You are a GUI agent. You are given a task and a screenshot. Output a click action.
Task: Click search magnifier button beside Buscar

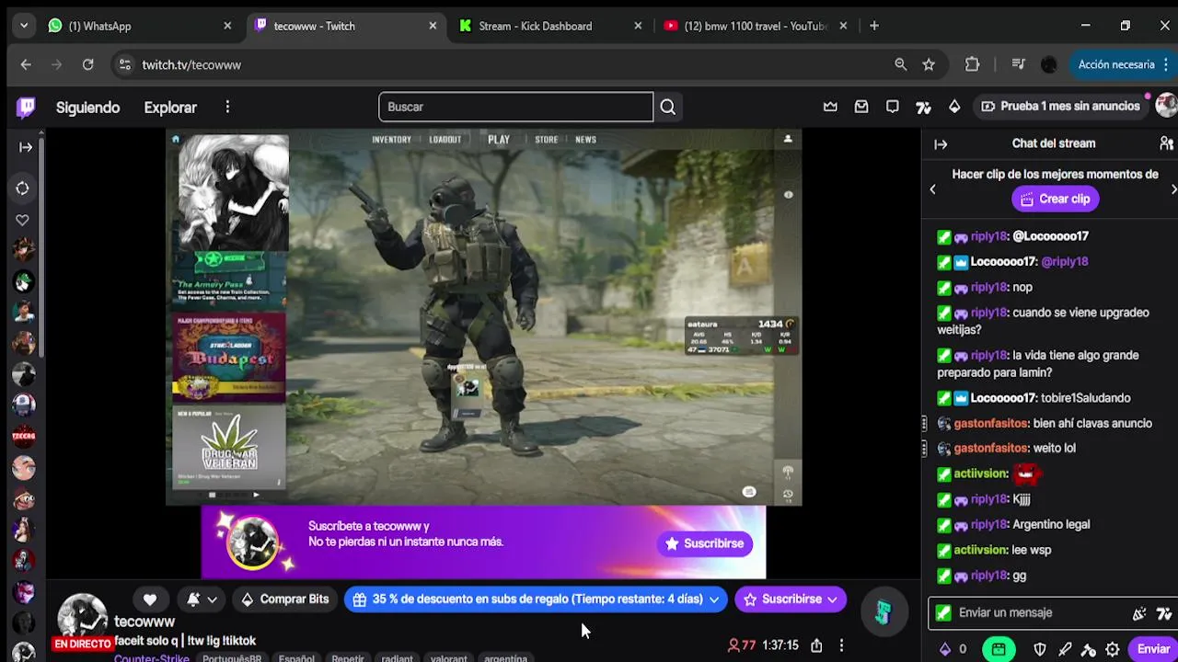coord(668,107)
